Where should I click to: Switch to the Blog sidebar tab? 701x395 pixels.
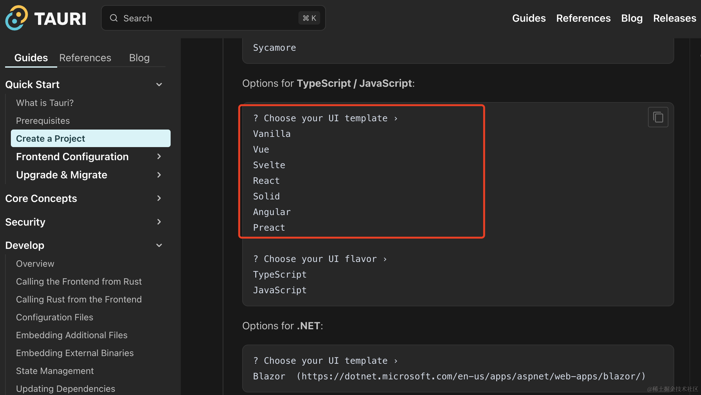(139, 58)
